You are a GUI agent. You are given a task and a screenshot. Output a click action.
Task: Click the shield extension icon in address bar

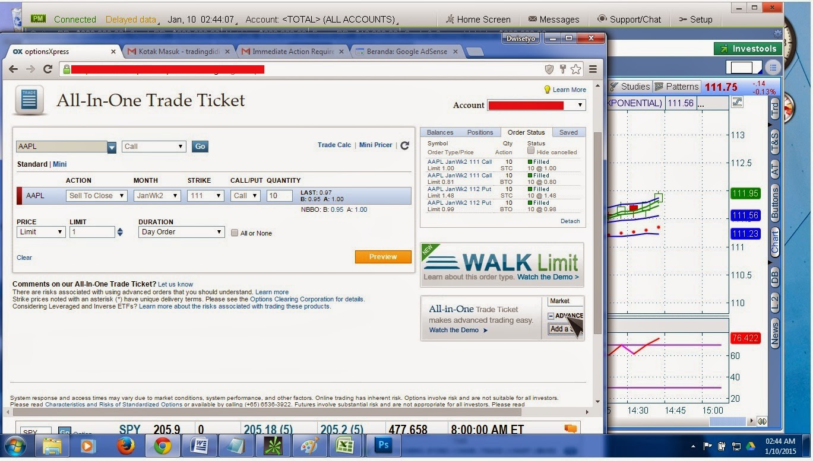pos(550,69)
